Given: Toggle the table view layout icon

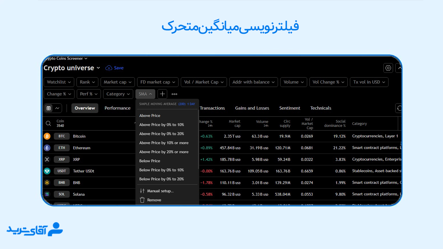Looking at the screenshot, I should (49, 108).
